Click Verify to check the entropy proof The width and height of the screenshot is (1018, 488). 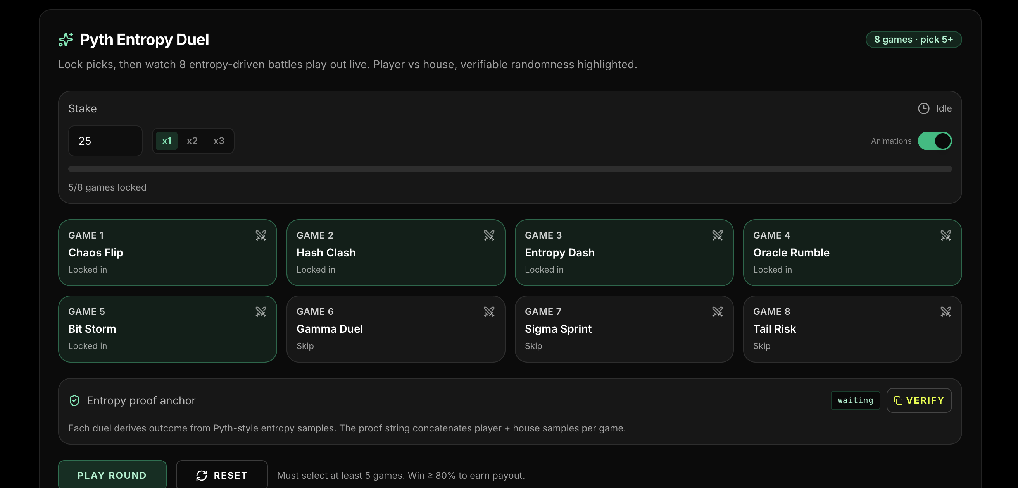[918, 400]
